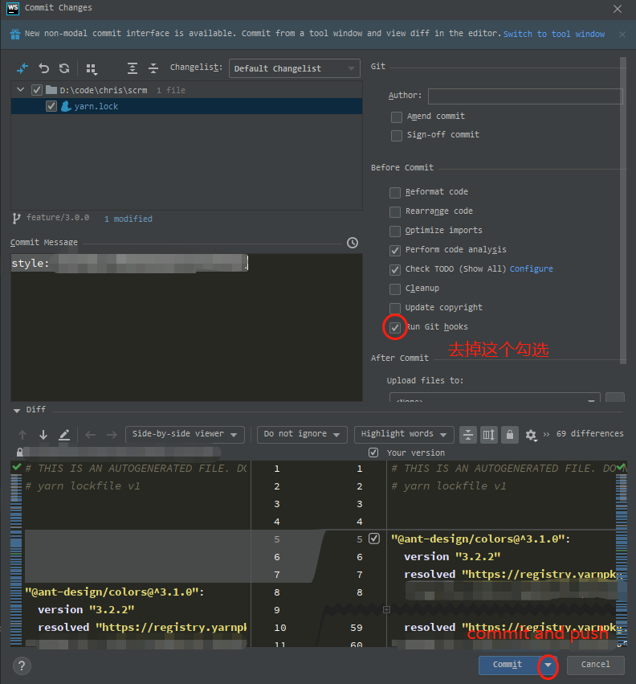The width and height of the screenshot is (636, 684).
Task: Click the browse button beside the upload dropdown
Action: (615, 397)
